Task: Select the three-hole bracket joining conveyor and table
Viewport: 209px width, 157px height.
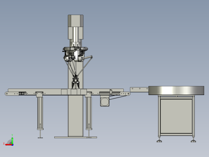Action: [x=139, y=89]
